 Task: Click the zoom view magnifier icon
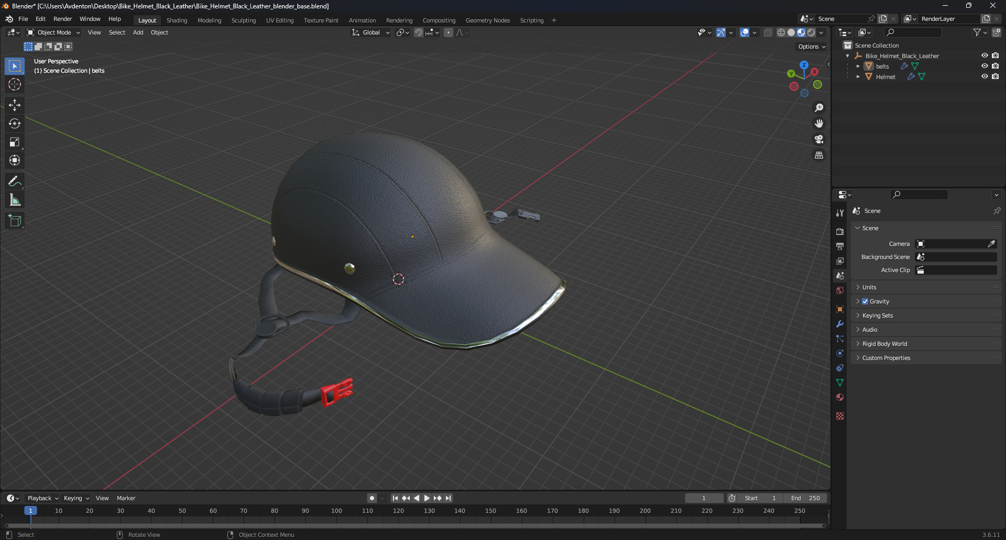click(x=819, y=108)
